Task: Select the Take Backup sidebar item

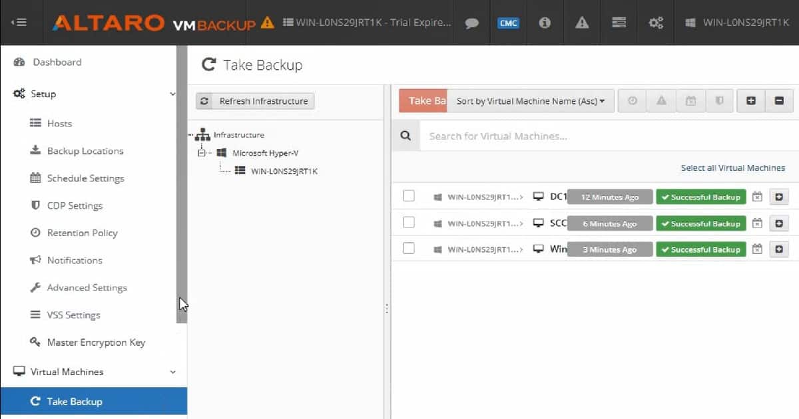Action: [93, 401]
